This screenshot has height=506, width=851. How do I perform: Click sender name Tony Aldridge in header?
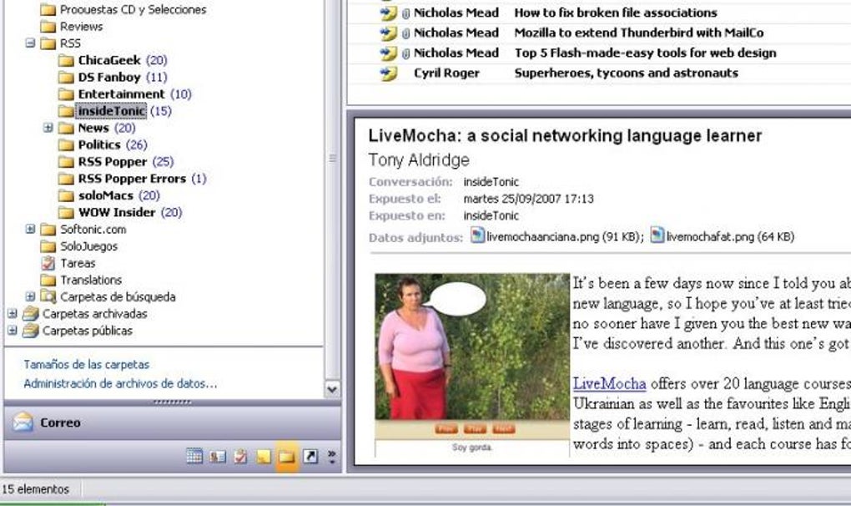[x=419, y=160]
